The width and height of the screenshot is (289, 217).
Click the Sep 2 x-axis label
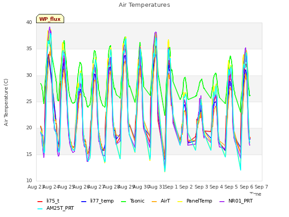click(186, 187)
